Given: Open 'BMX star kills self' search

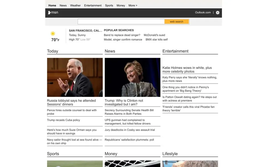Looking at the screenshot, I should [x=157, y=40].
